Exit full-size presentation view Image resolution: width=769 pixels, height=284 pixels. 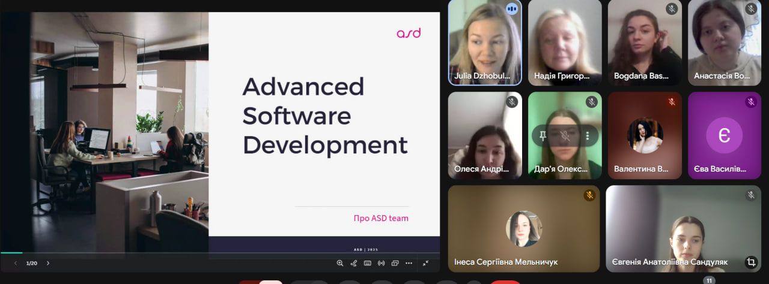[x=425, y=263]
